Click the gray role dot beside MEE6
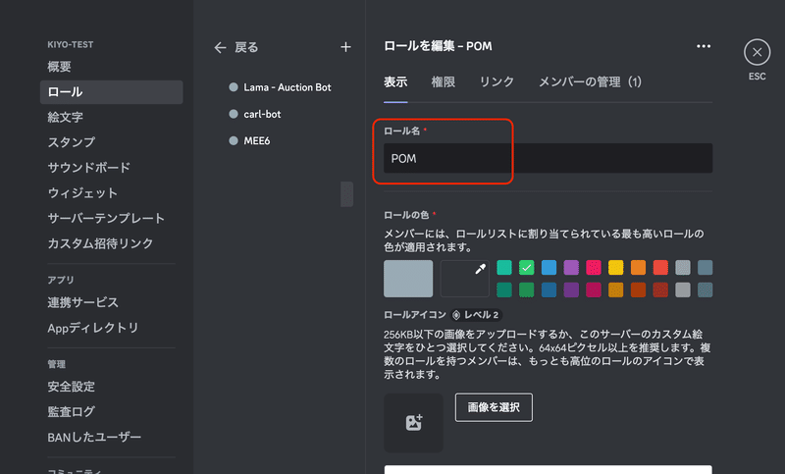Viewport: 785px width, 474px height. [x=234, y=140]
